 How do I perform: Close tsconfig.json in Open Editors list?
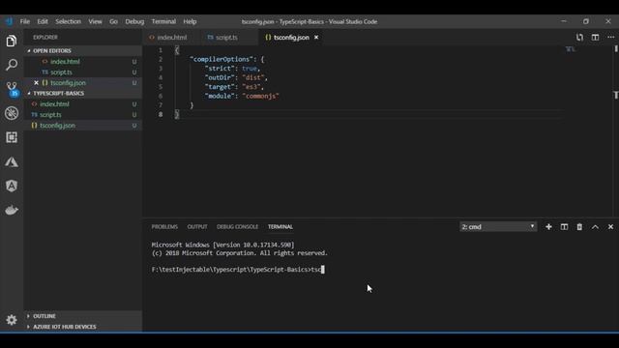click(x=36, y=83)
